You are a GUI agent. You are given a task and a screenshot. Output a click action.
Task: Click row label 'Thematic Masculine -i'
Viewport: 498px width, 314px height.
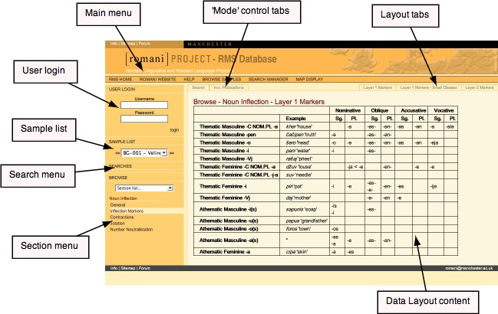pyautogui.click(x=224, y=151)
